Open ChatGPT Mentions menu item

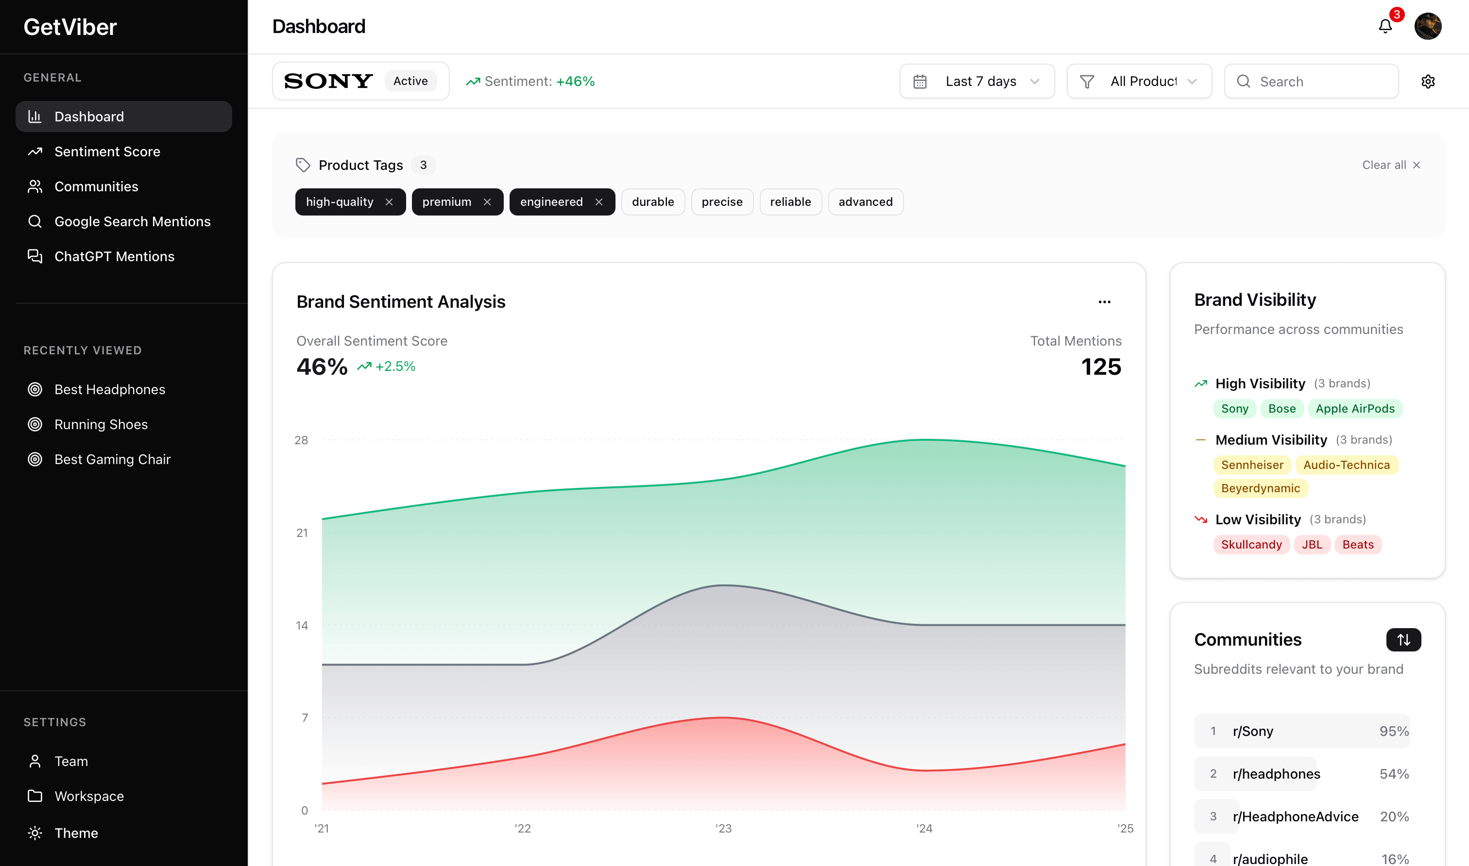coord(115,257)
